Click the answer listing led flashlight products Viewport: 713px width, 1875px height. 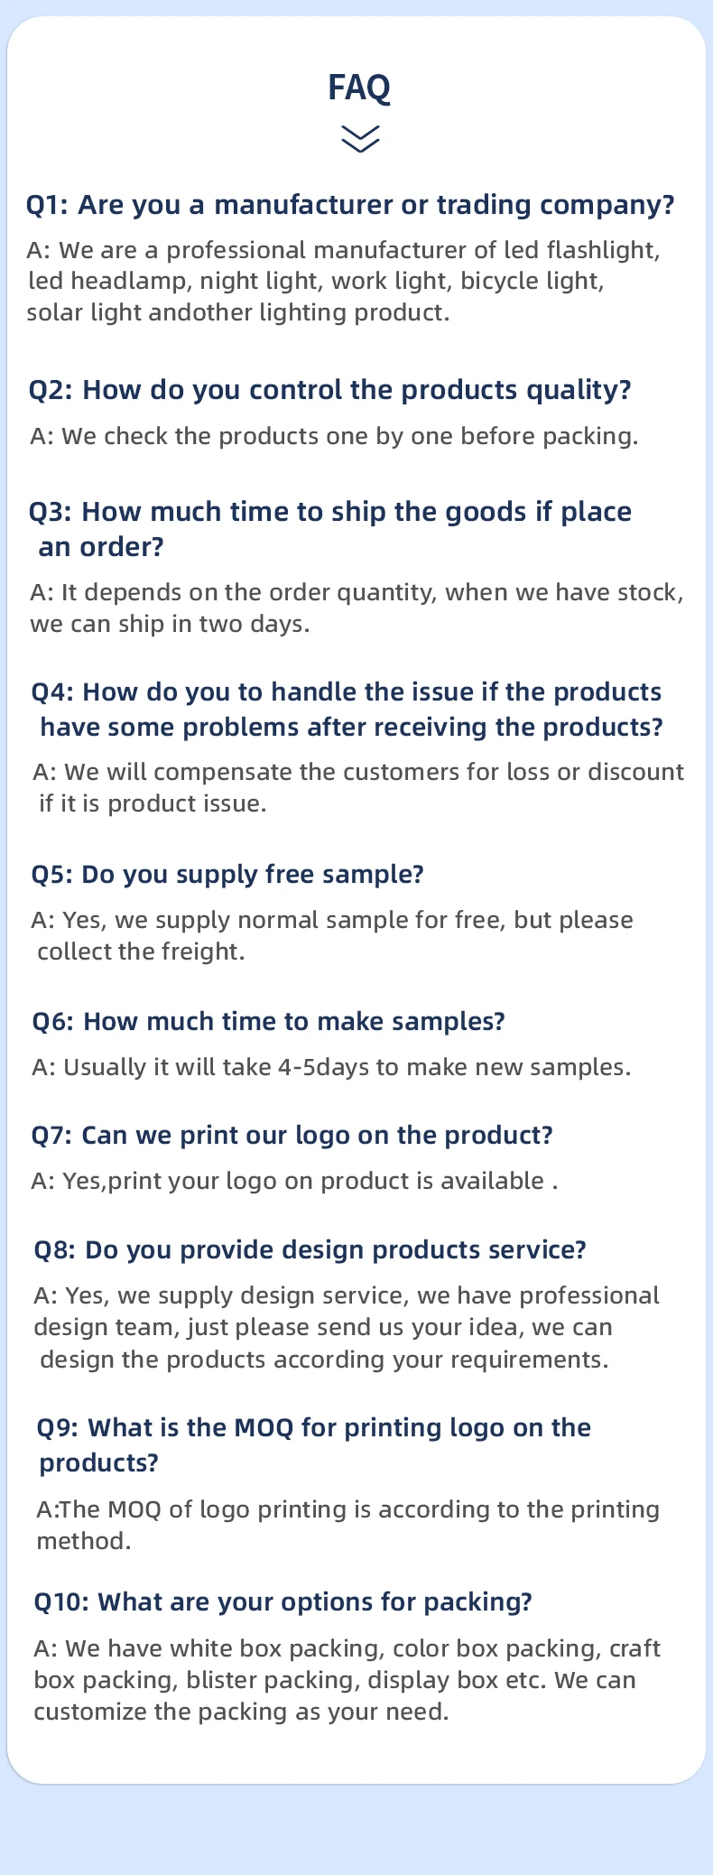coord(343,282)
